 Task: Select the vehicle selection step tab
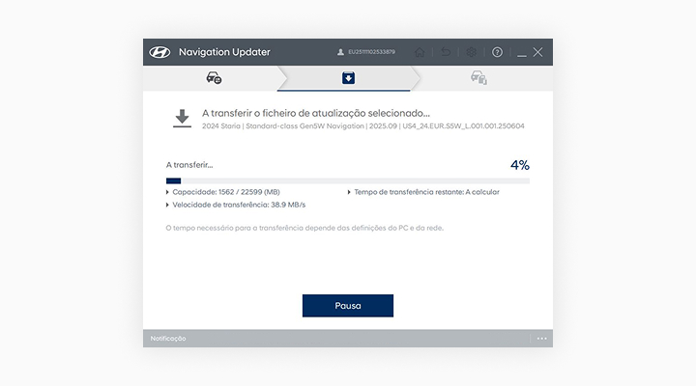[x=214, y=78]
